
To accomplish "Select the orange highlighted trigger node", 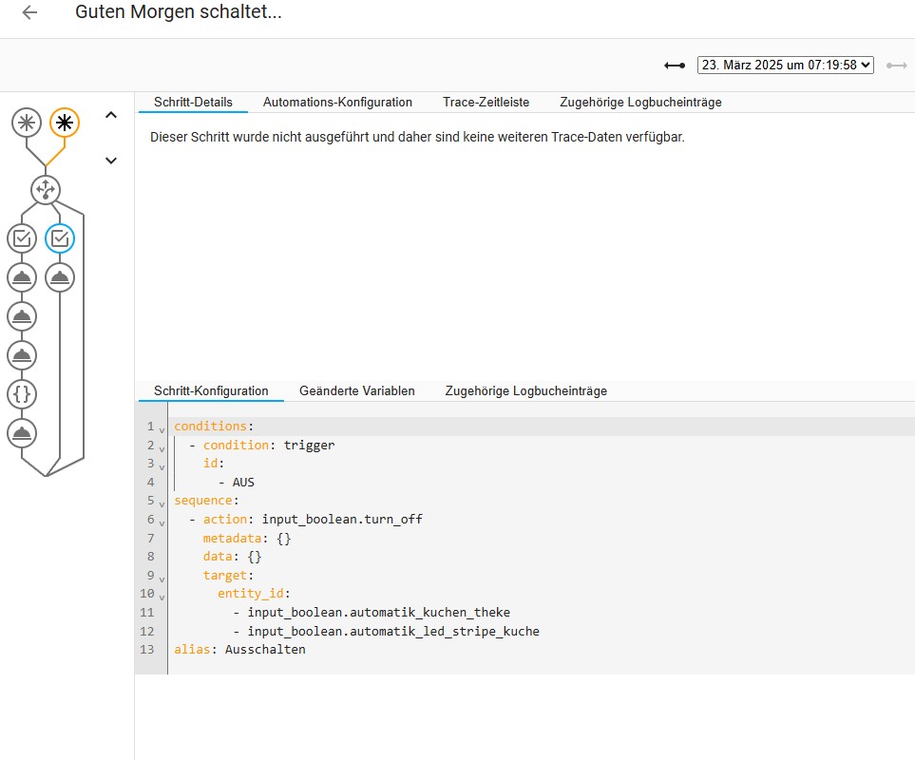I will [65, 122].
